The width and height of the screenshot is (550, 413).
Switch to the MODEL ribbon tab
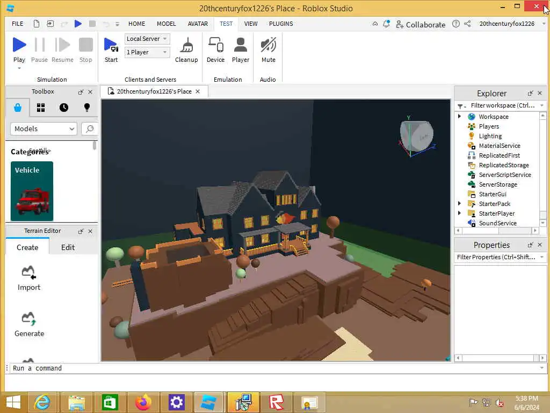tap(167, 24)
